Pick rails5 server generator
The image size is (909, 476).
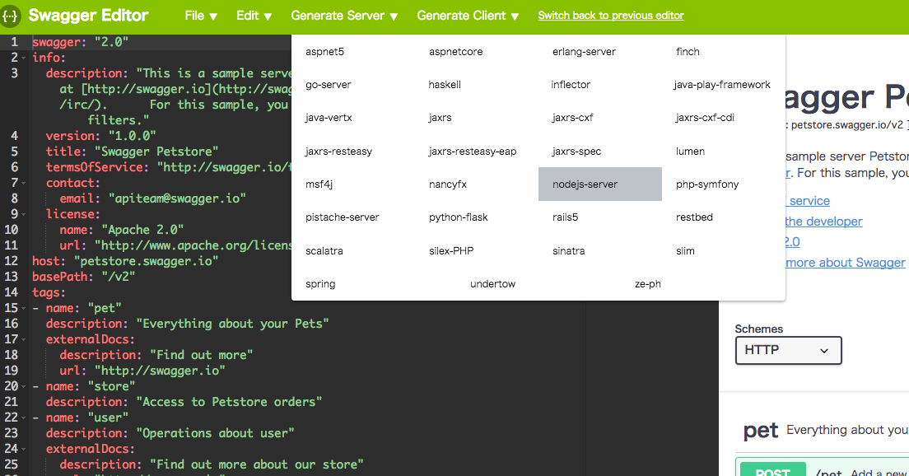[565, 217]
